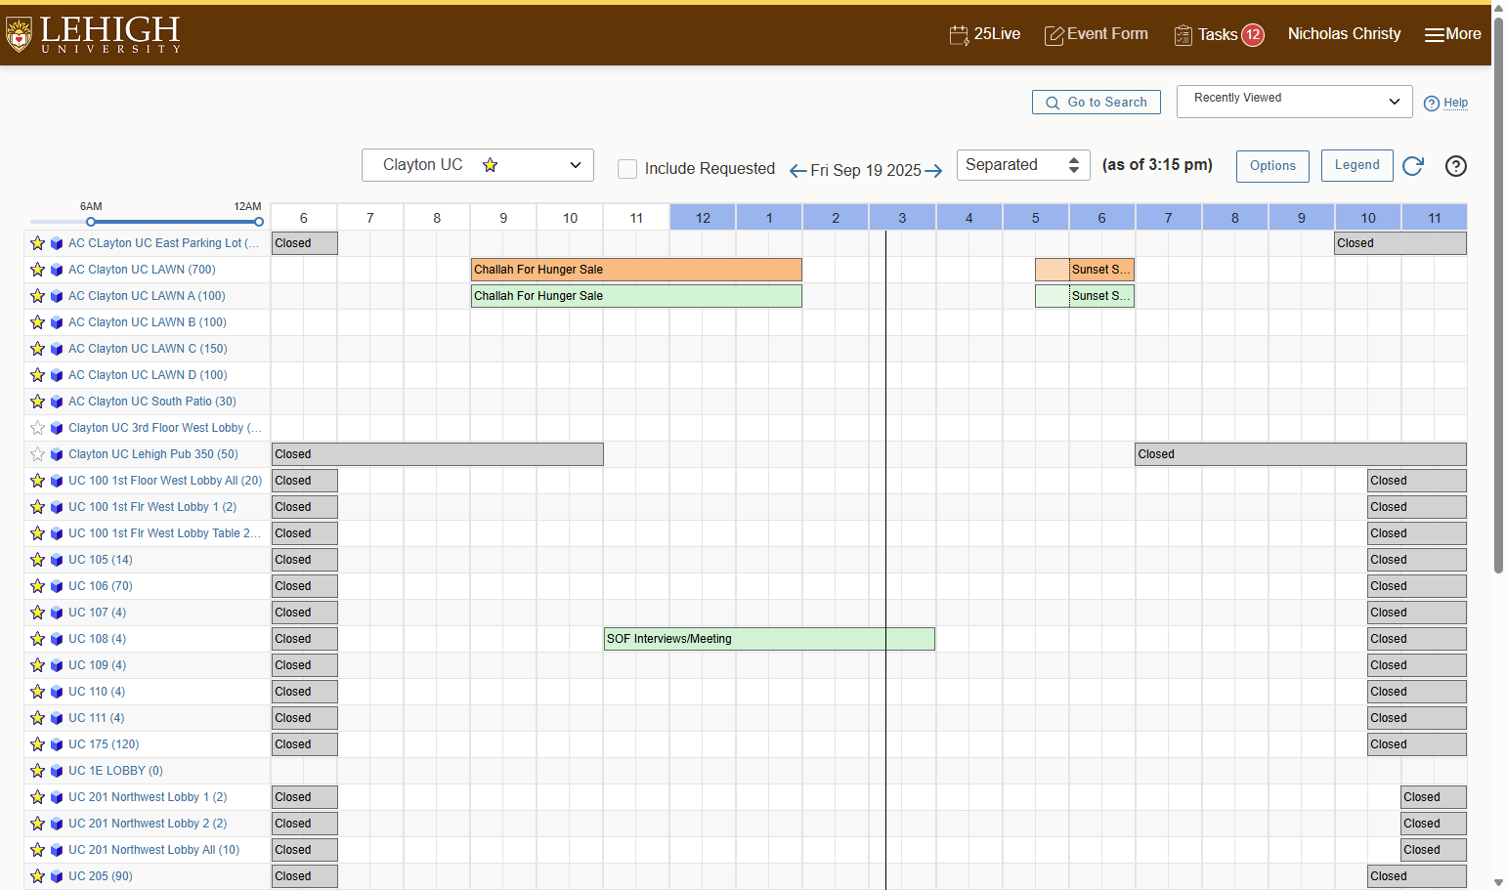1506x890 pixels.
Task: Open the 25Live calendar icon link
Action: pyautogui.click(x=985, y=34)
